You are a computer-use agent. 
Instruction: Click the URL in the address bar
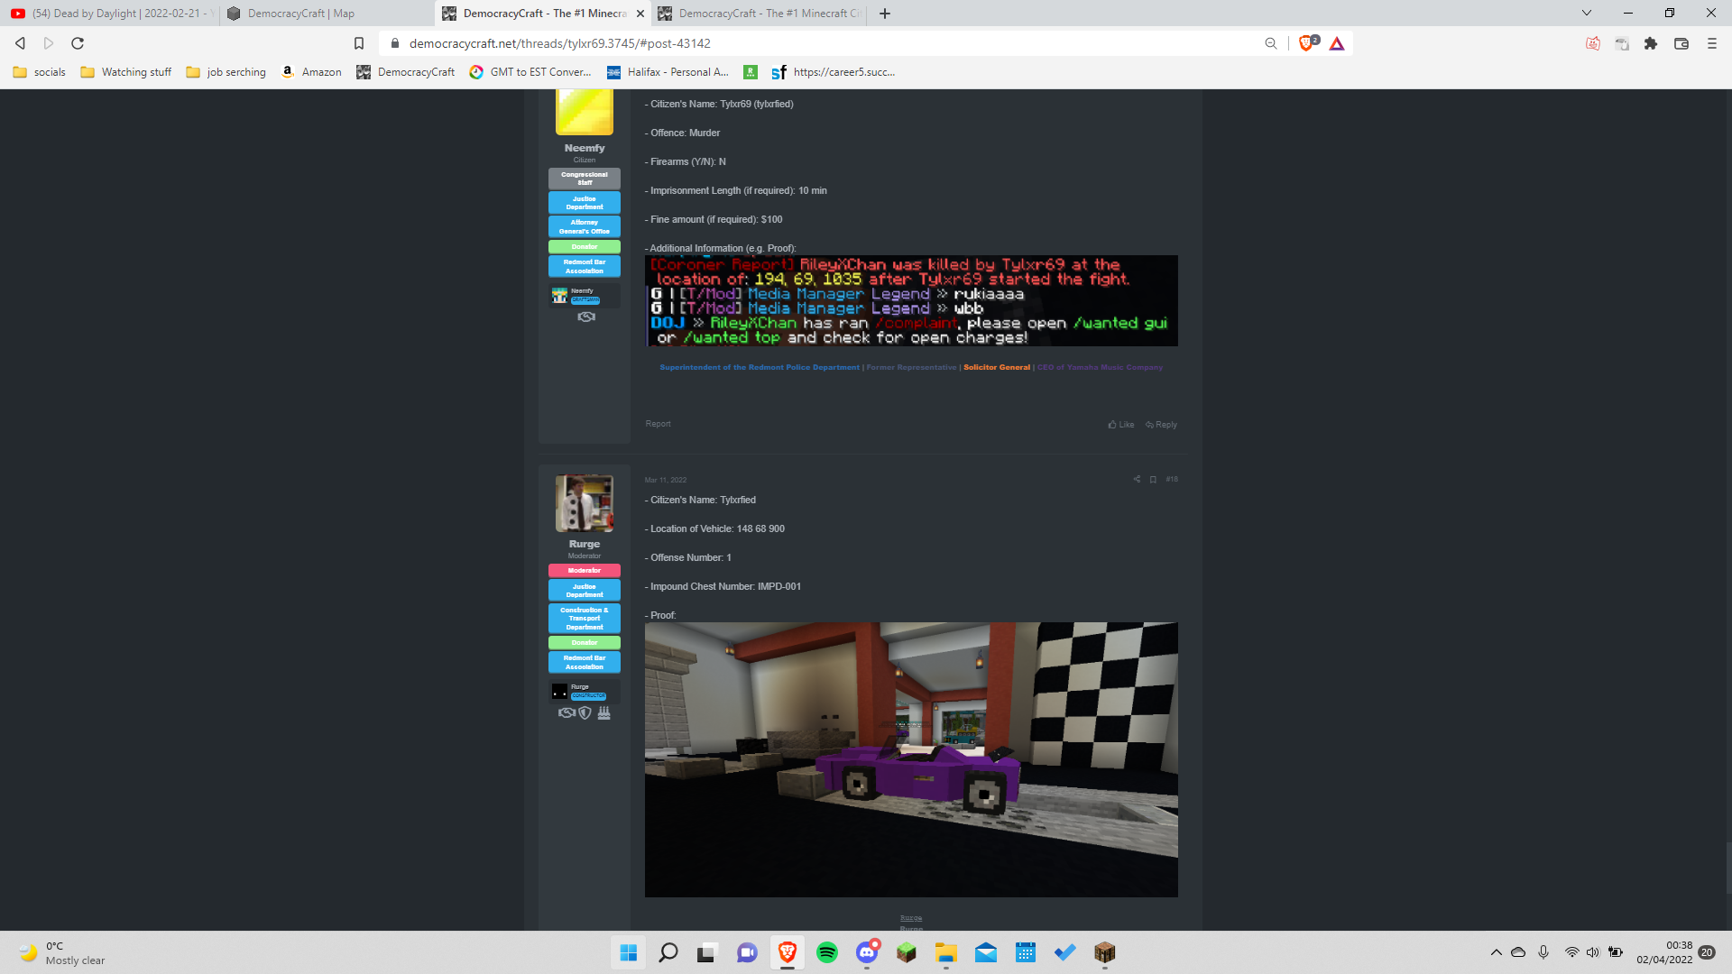[559, 43]
